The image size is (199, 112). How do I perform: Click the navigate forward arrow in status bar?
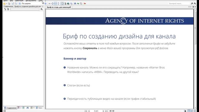point(113,111)
